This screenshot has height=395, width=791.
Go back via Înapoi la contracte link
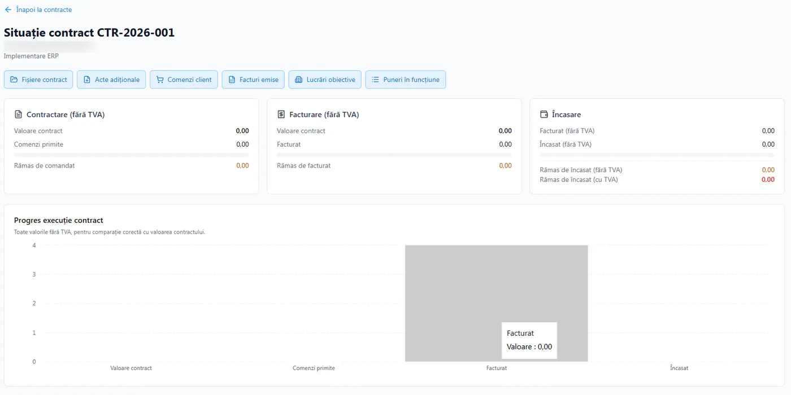click(x=38, y=10)
